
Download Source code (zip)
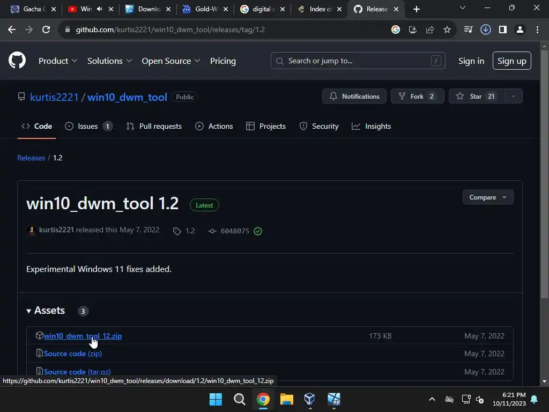point(73,354)
